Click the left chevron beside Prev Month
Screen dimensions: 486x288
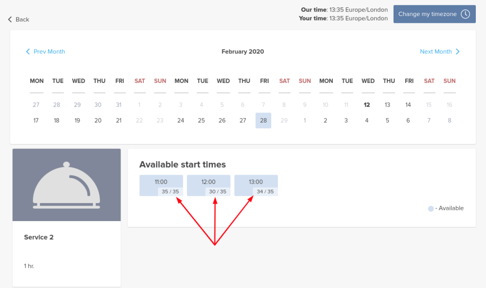click(28, 51)
